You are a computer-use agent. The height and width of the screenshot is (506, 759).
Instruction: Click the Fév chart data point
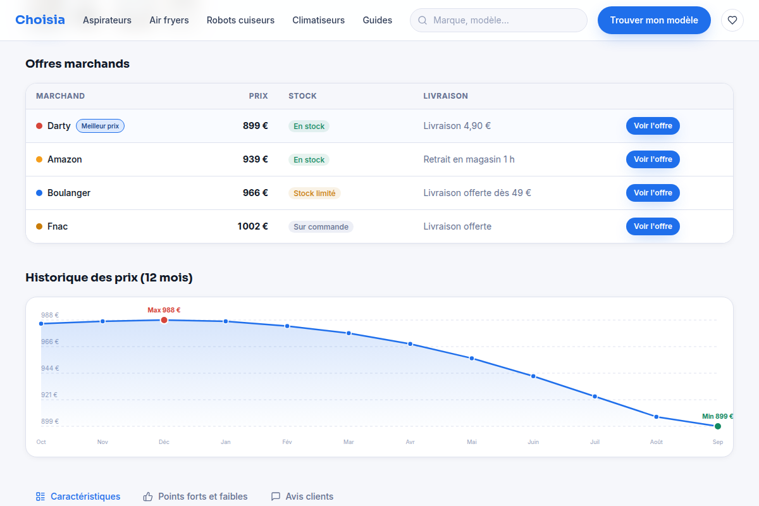tap(287, 326)
